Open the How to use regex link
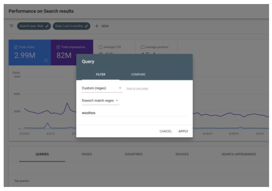272x191 pixels. tap(137, 89)
